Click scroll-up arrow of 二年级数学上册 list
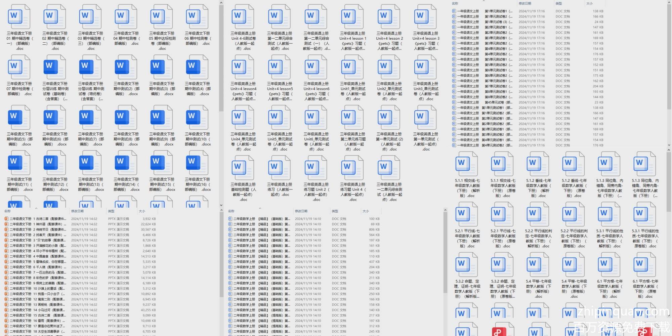This screenshot has height=336, width=672. [445, 210]
